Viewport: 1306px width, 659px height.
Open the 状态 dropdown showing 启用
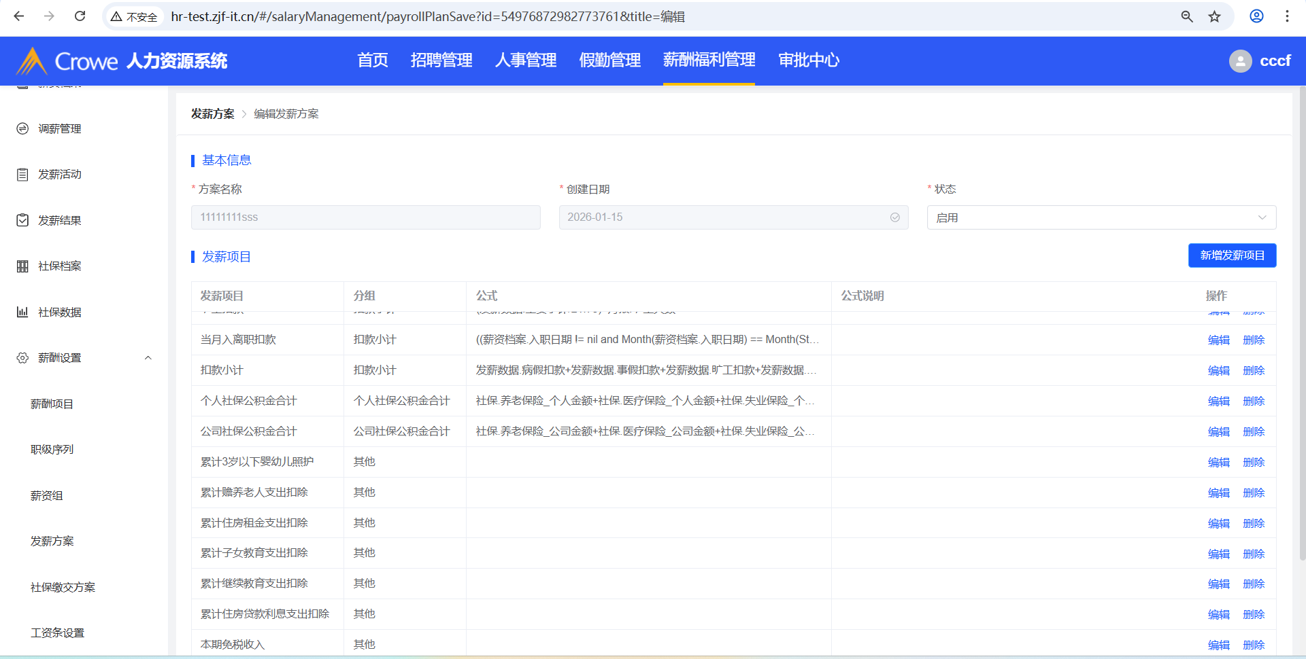[x=1101, y=217]
